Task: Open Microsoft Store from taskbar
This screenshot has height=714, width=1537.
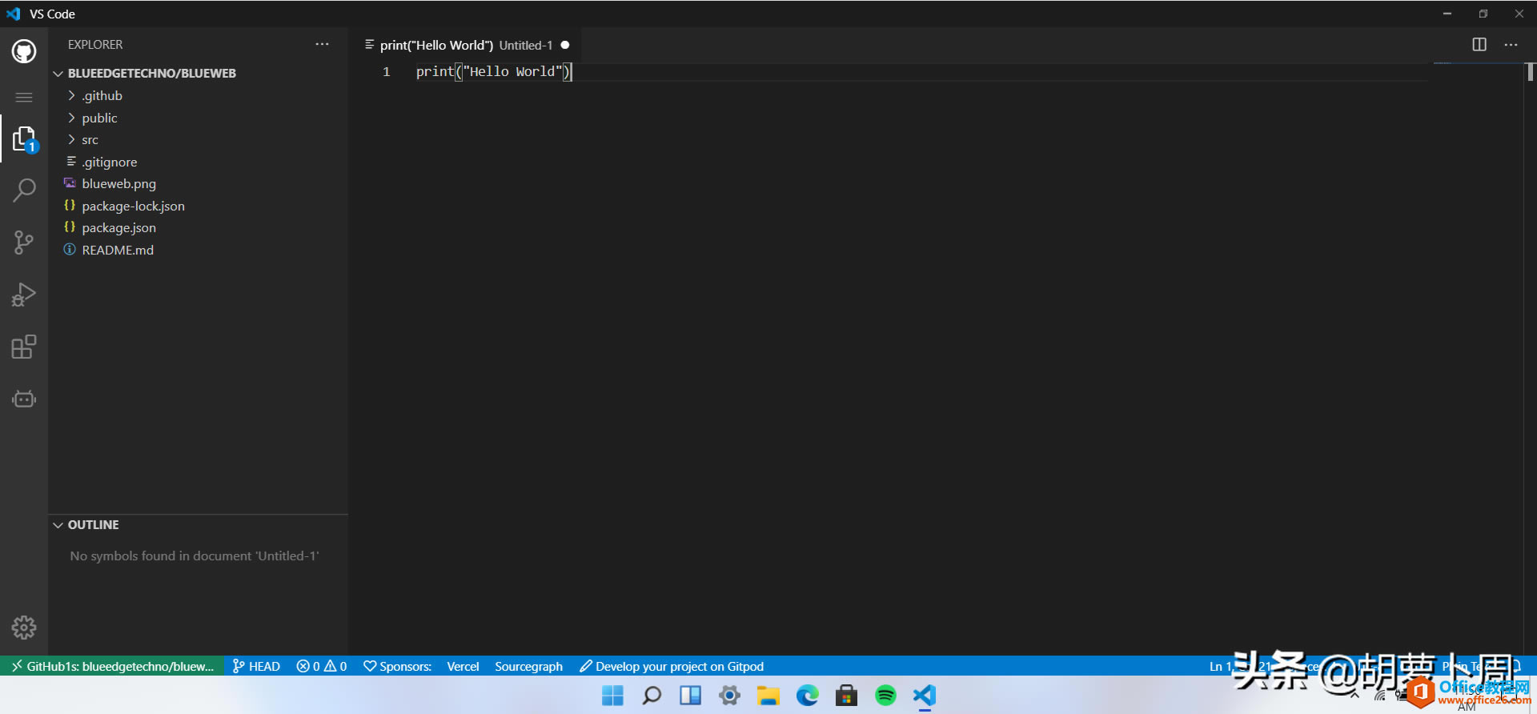Action: click(846, 696)
